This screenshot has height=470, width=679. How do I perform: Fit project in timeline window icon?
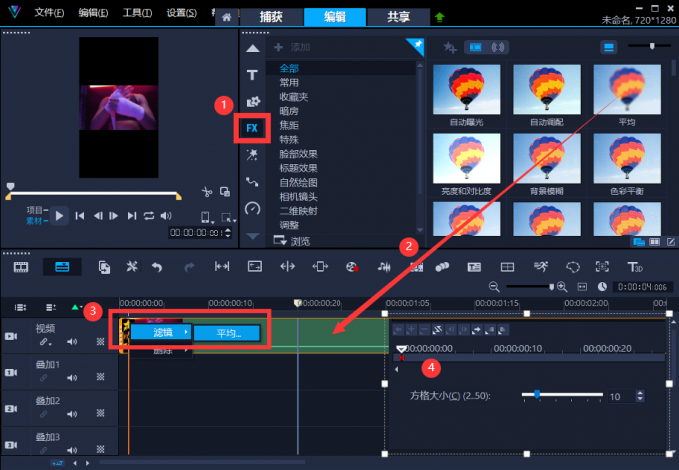tap(582, 287)
